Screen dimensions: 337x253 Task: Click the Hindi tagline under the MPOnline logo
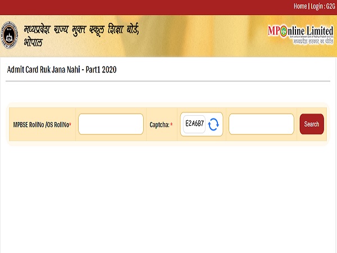coord(313,41)
